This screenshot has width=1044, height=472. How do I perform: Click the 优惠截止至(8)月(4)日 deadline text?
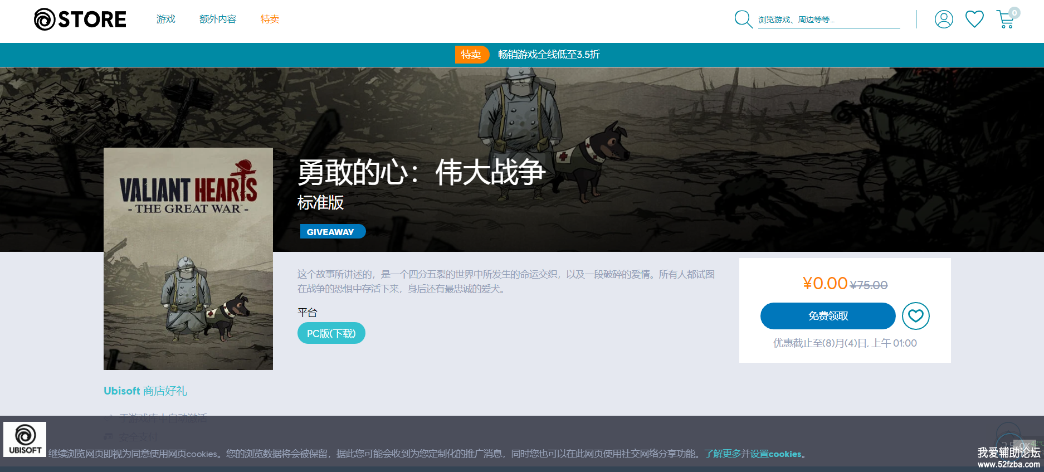tap(845, 343)
